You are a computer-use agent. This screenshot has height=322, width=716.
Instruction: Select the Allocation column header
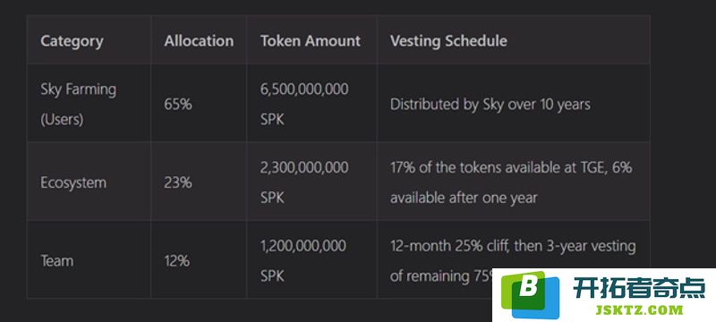(199, 40)
